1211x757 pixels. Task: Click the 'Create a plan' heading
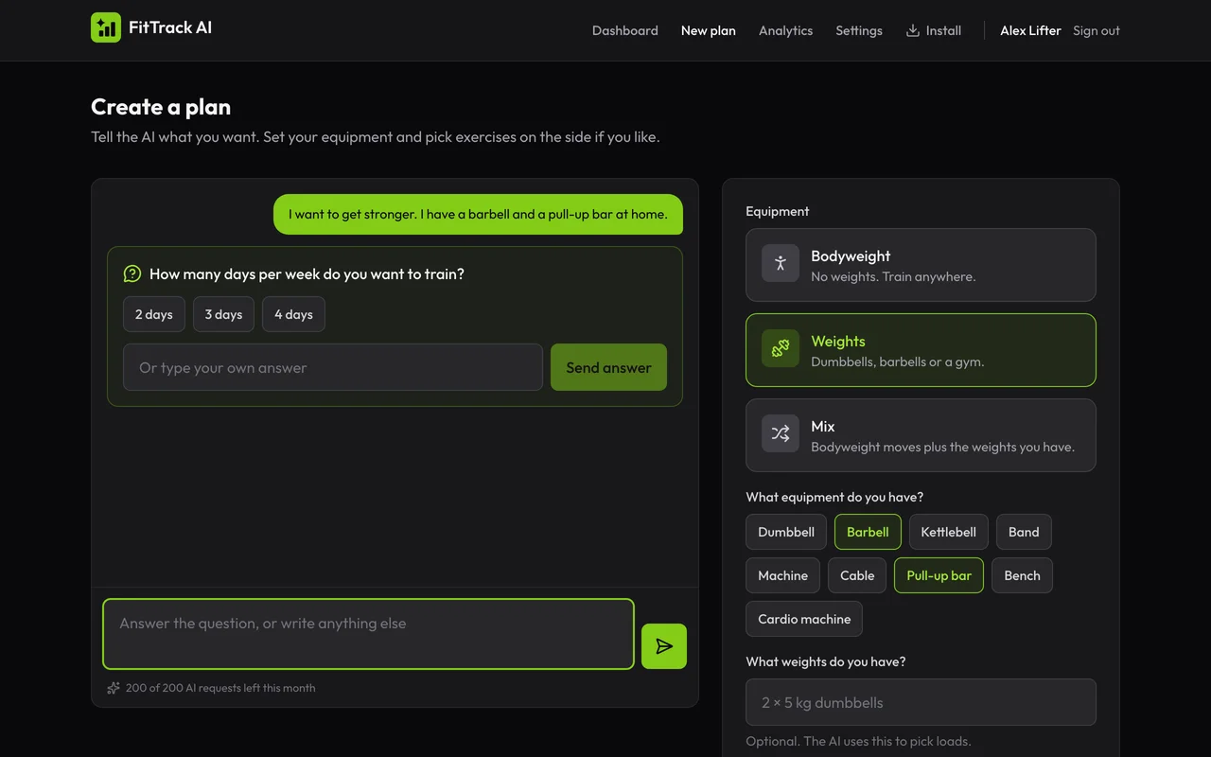[161, 107]
